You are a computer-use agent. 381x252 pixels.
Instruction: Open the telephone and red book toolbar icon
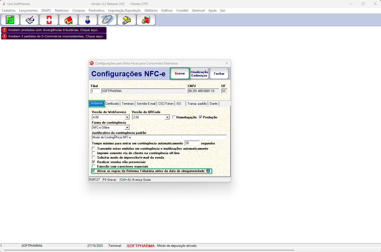click(x=146, y=20)
